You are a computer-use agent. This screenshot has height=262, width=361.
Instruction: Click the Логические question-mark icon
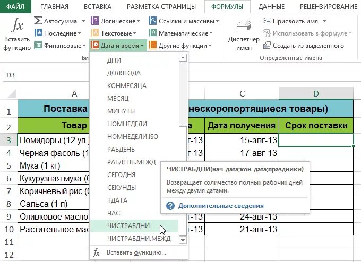(94, 21)
